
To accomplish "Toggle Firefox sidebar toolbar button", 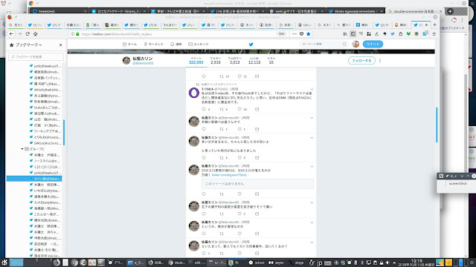I will point(353,34).
